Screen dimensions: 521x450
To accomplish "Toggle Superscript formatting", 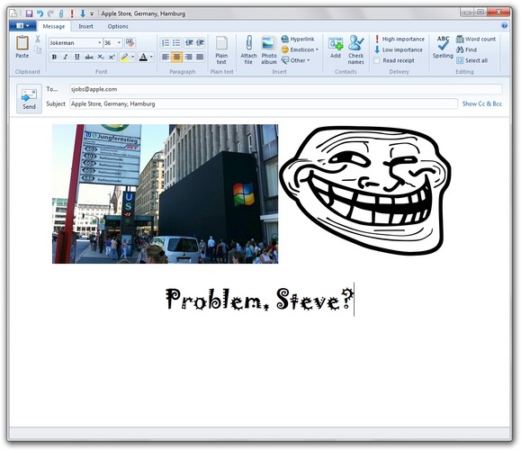I will 112,58.
